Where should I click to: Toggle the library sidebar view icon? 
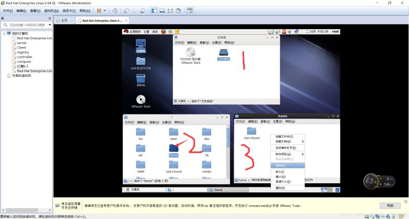154,11
